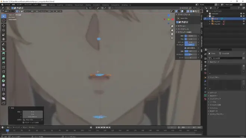
Task: Toggle eye icon of the img collection
Action: [x=244, y=16]
